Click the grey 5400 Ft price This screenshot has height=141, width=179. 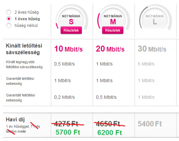(x=150, y=124)
